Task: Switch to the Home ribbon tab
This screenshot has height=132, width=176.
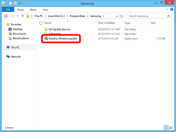Action: click(x=20, y=9)
